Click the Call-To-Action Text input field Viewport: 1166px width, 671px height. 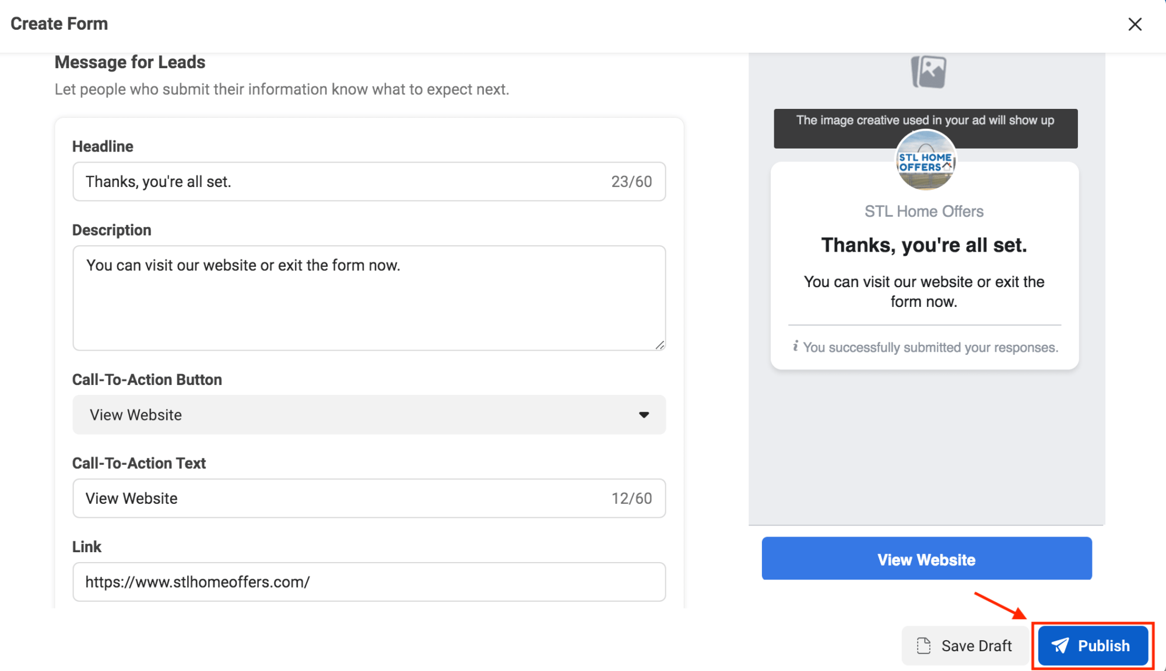click(369, 498)
